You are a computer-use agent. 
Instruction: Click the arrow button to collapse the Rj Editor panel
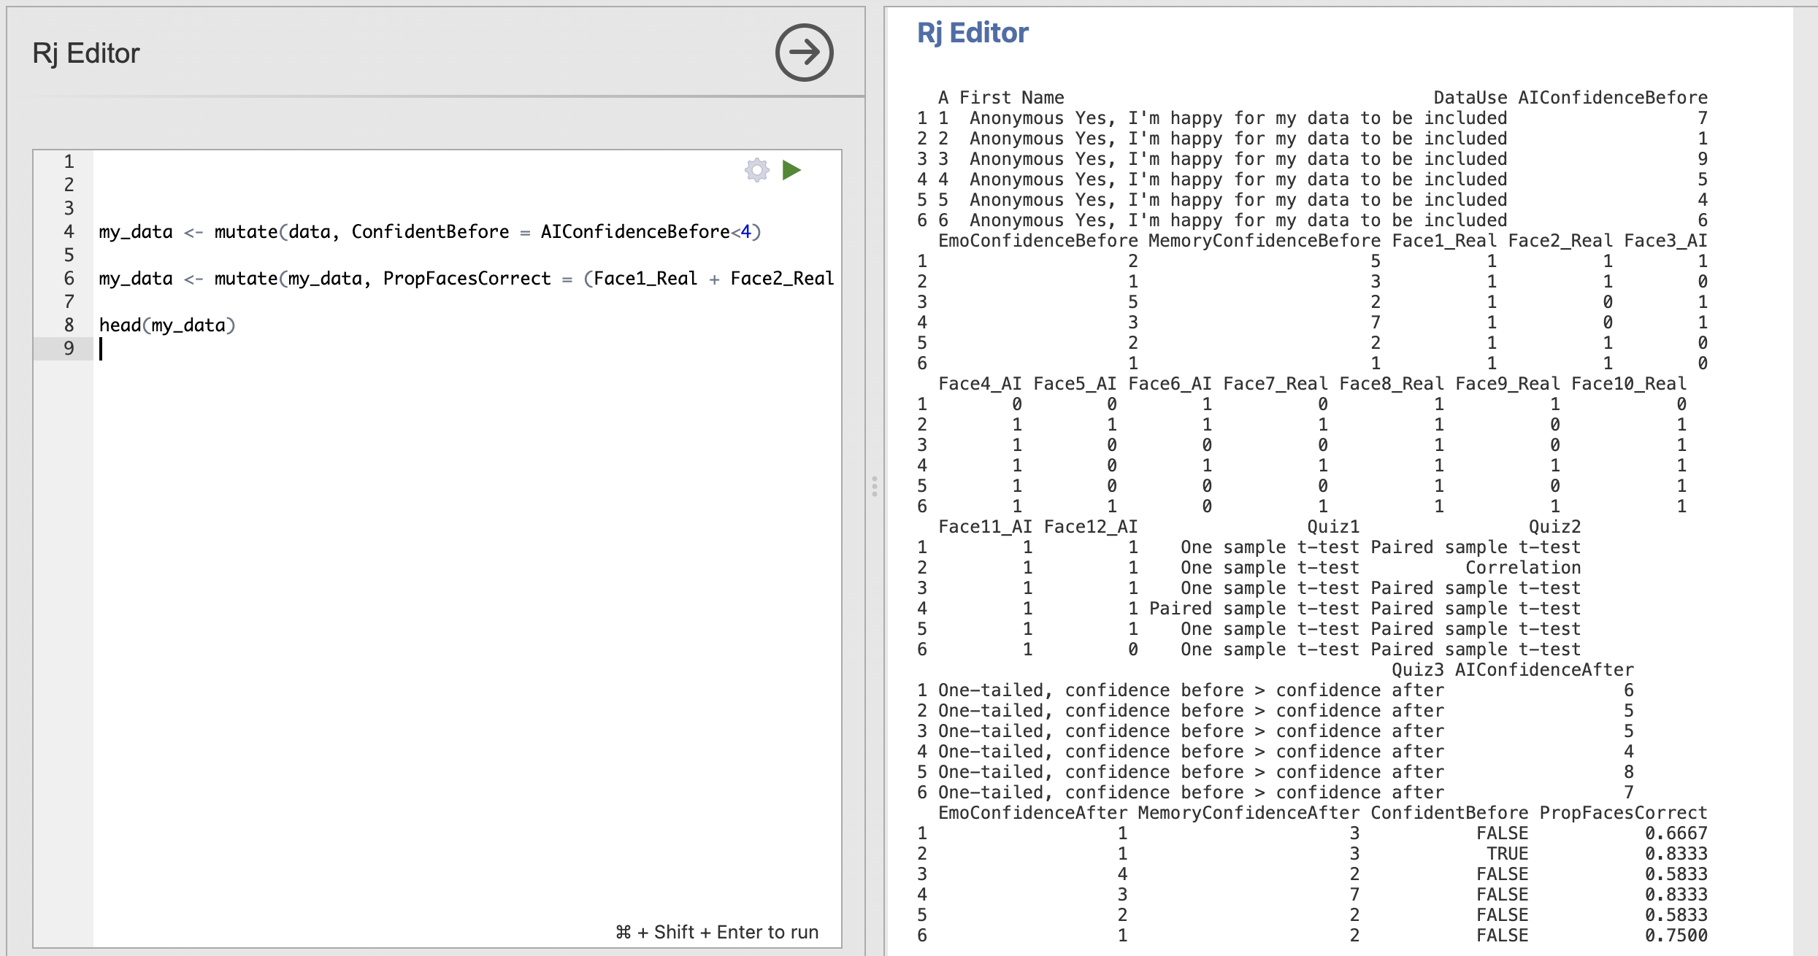click(804, 53)
